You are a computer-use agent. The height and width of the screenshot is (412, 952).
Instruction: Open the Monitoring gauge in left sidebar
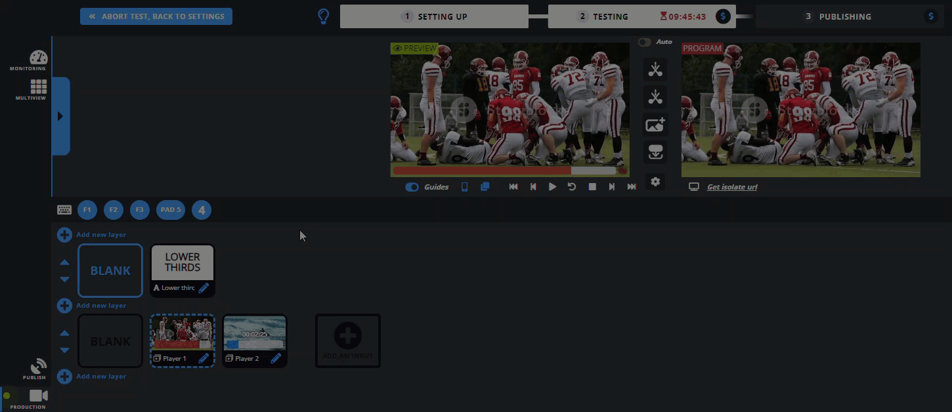click(x=38, y=59)
